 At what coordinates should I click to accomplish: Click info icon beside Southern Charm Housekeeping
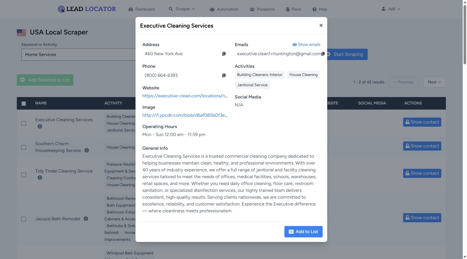pyautogui.click(x=87, y=150)
